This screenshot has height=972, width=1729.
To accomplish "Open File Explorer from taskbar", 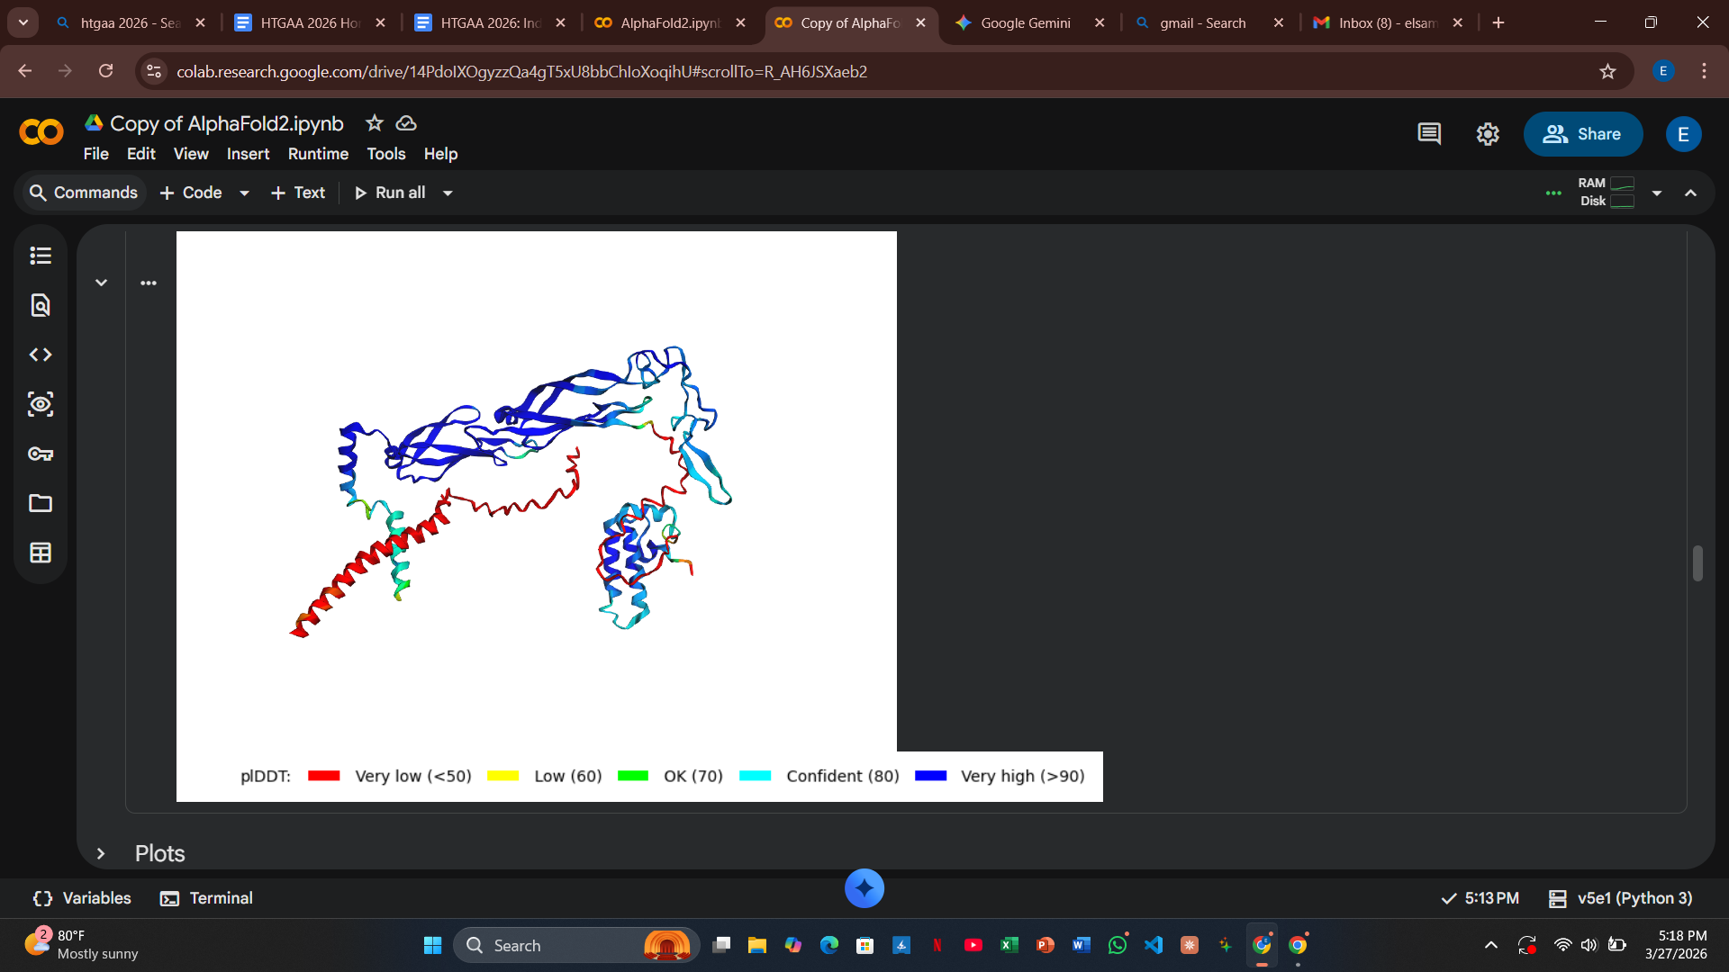I will pos(756,945).
